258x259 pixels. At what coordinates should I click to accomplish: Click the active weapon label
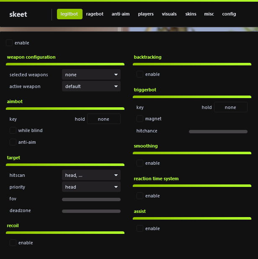pyautogui.click(x=25, y=86)
